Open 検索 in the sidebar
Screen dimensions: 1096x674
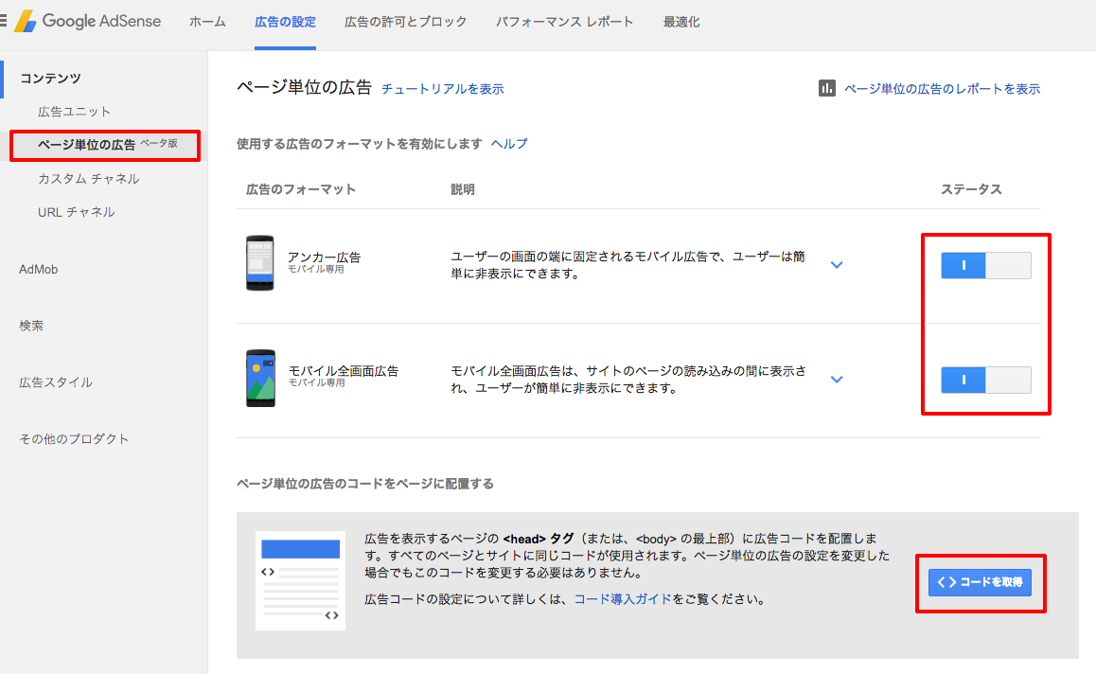(31, 326)
